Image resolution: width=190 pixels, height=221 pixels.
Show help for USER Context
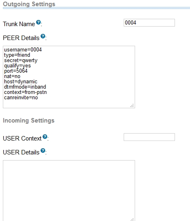pos(45,136)
